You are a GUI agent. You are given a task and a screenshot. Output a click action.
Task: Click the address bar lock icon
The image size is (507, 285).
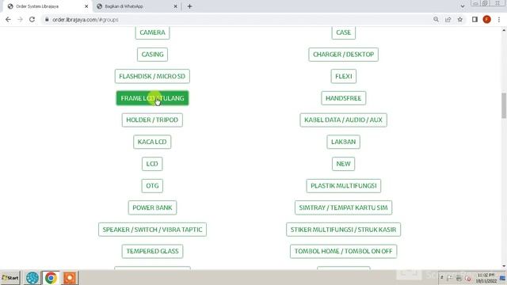pyautogui.click(x=47, y=20)
